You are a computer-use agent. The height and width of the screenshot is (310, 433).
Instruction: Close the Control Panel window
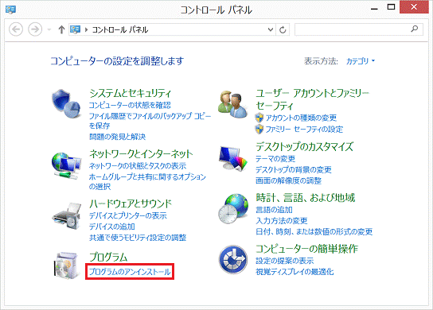click(414, 7)
